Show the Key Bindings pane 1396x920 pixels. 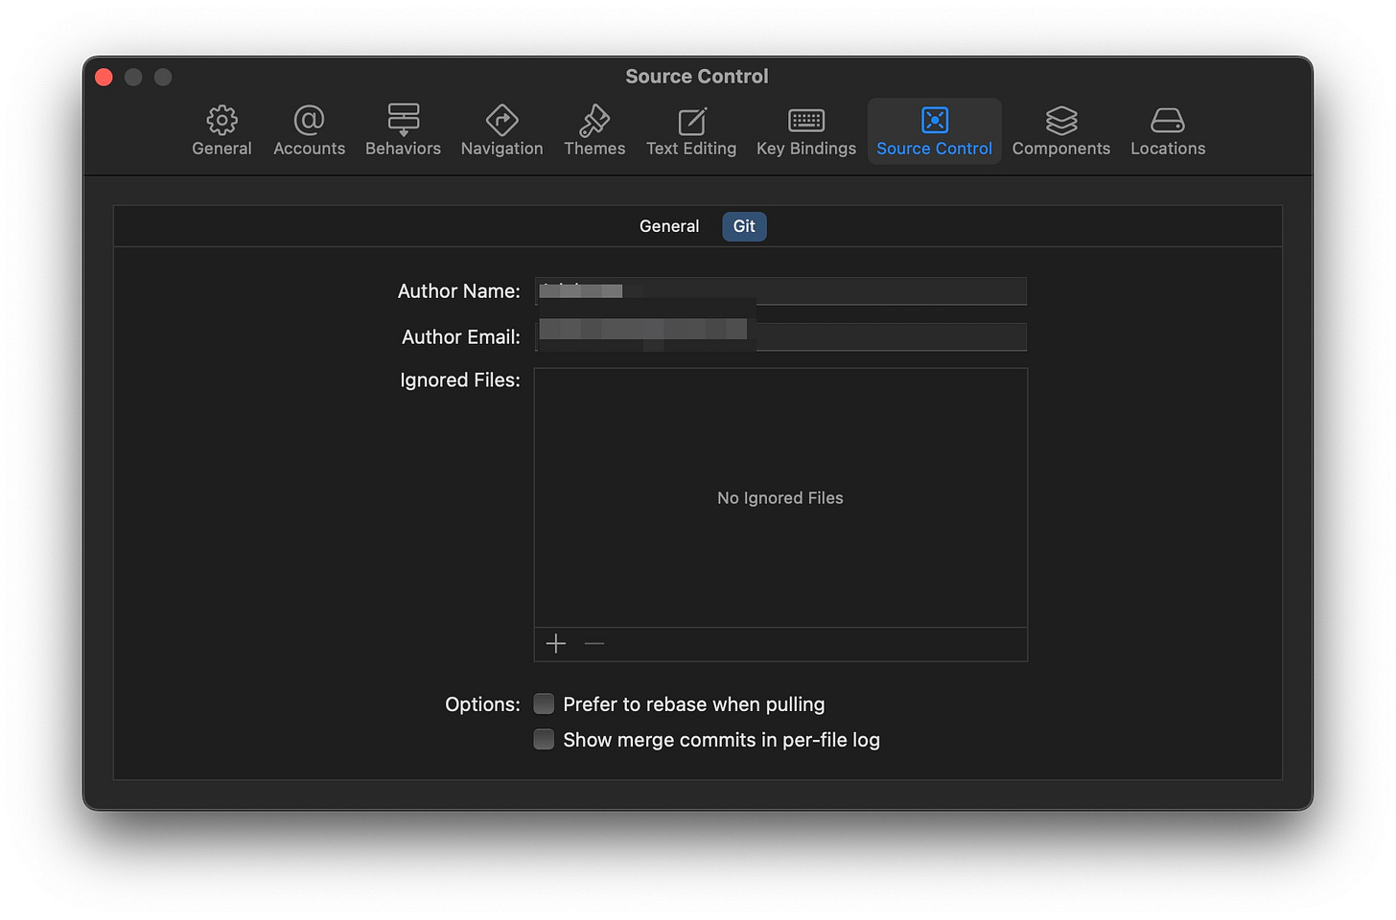click(x=806, y=130)
